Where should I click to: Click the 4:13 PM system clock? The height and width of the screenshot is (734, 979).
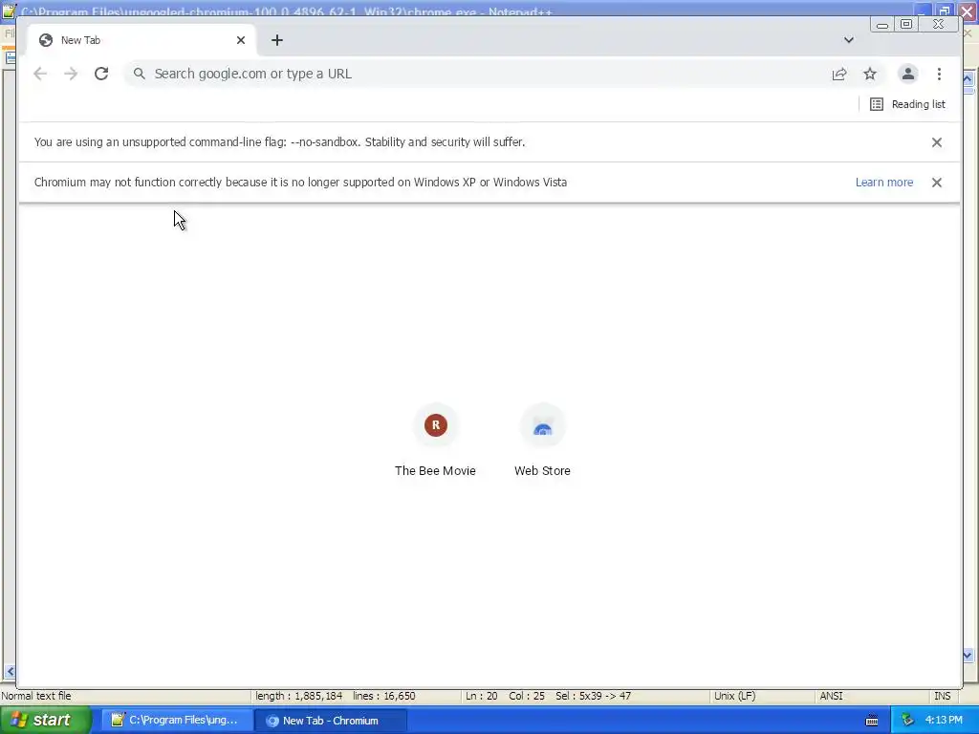944,721
